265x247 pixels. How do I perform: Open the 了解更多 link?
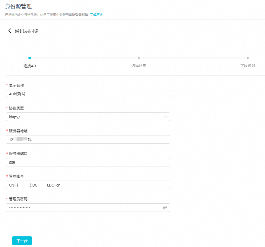click(x=96, y=15)
